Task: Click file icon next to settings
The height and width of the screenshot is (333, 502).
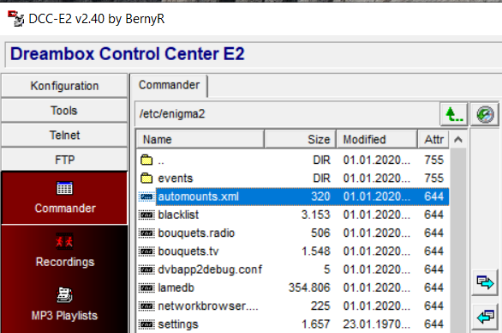Action: point(146,324)
